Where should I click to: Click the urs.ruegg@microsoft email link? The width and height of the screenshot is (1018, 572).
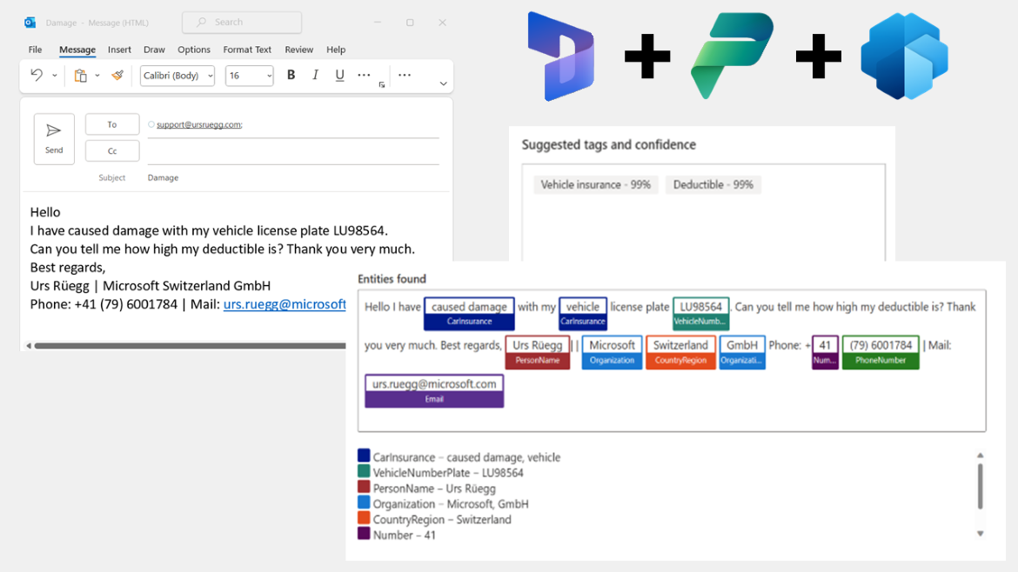(x=285, y=304)
